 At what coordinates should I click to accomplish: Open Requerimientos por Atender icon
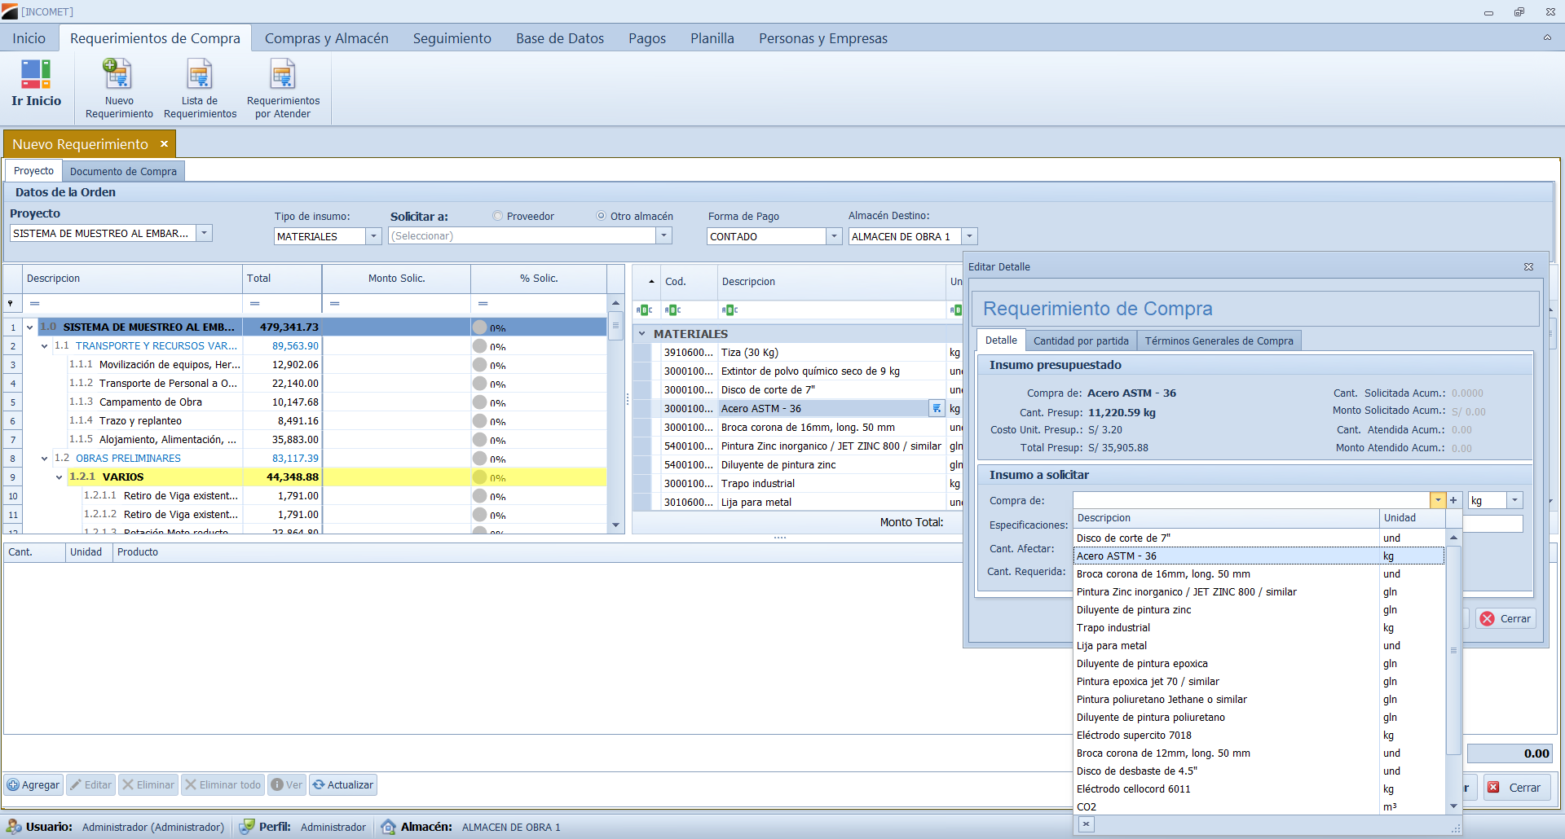click(283, 75)
